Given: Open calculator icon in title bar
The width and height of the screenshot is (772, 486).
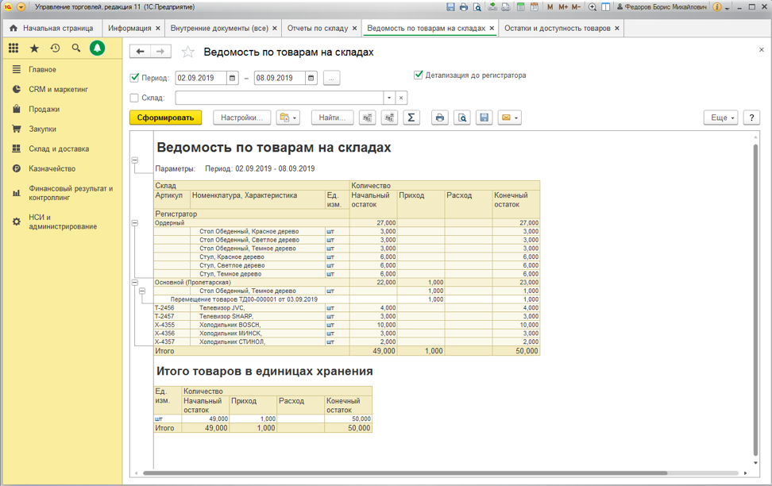Looking at the screenshot, I should tap(520, 7).
